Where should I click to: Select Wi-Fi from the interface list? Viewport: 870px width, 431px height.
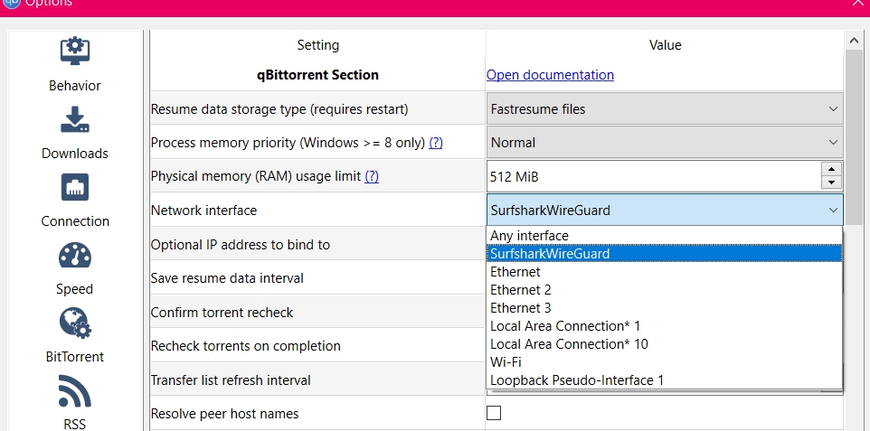click(x=505, y=362)
